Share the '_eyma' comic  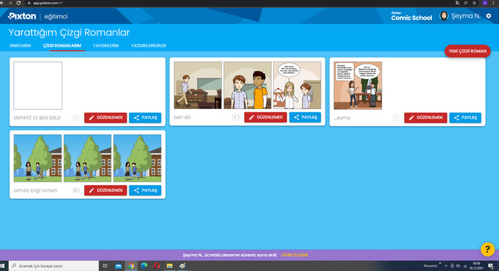click(x=465, y=117)
